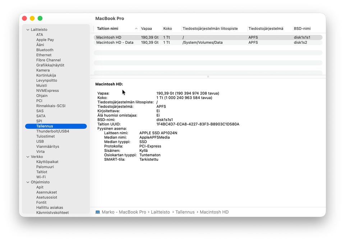Click SMART-tila Tarkistettu value
Screen dimensions: 345x242
tap(149, 159)
